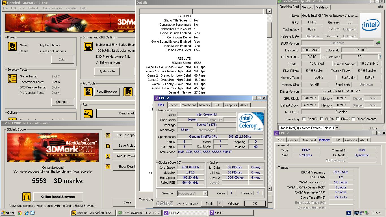
Task: Open the About tab in the front CPU-Z window
Action: pos(244,105)
